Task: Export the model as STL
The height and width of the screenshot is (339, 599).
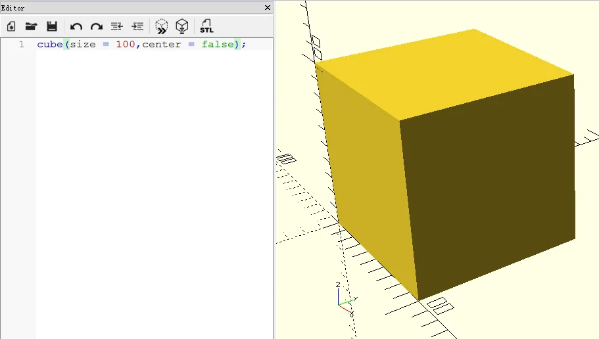Action: (x=206, y=26)
